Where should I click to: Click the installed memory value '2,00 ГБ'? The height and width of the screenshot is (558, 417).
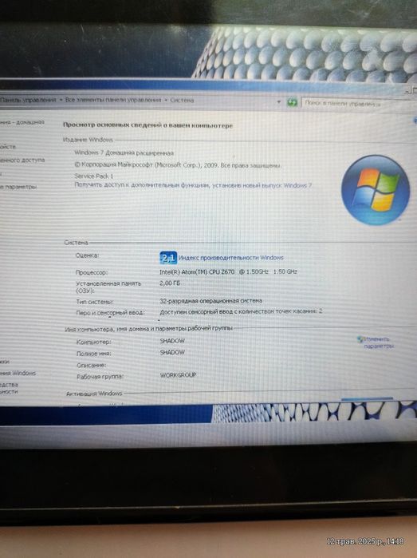click(x=170, y=283)
